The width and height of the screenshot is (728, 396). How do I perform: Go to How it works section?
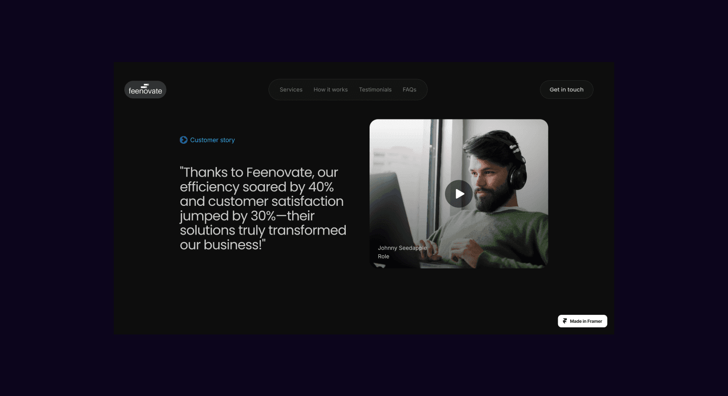click(x=331, y=90)
